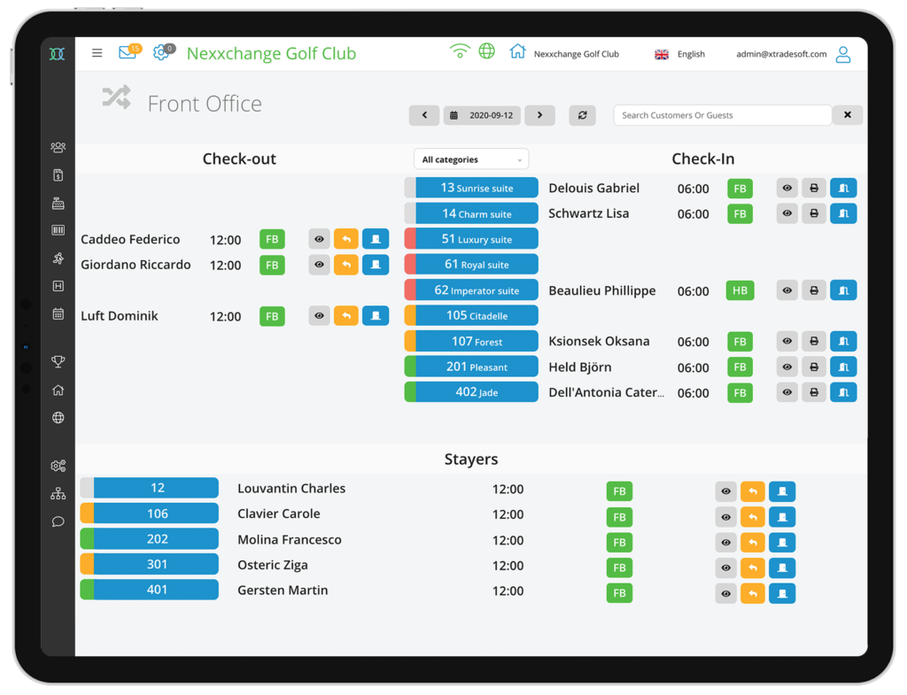Viewport: 907px width, 695px height.
Task: Click the refresh button beside date
Action: tap(582, 115)
